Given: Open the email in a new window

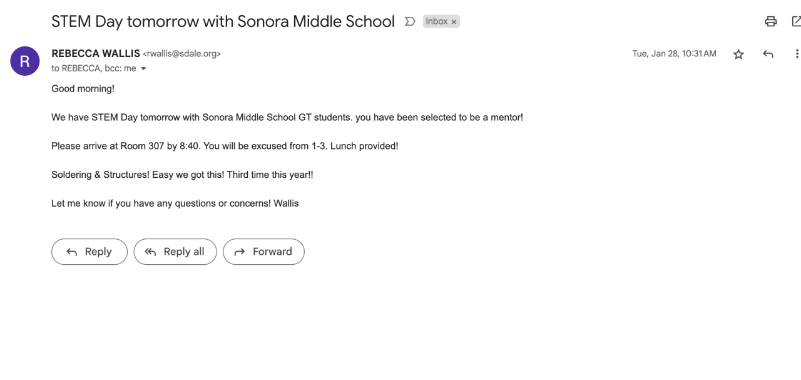Looking at the screenshot, I should coord(796,22).
